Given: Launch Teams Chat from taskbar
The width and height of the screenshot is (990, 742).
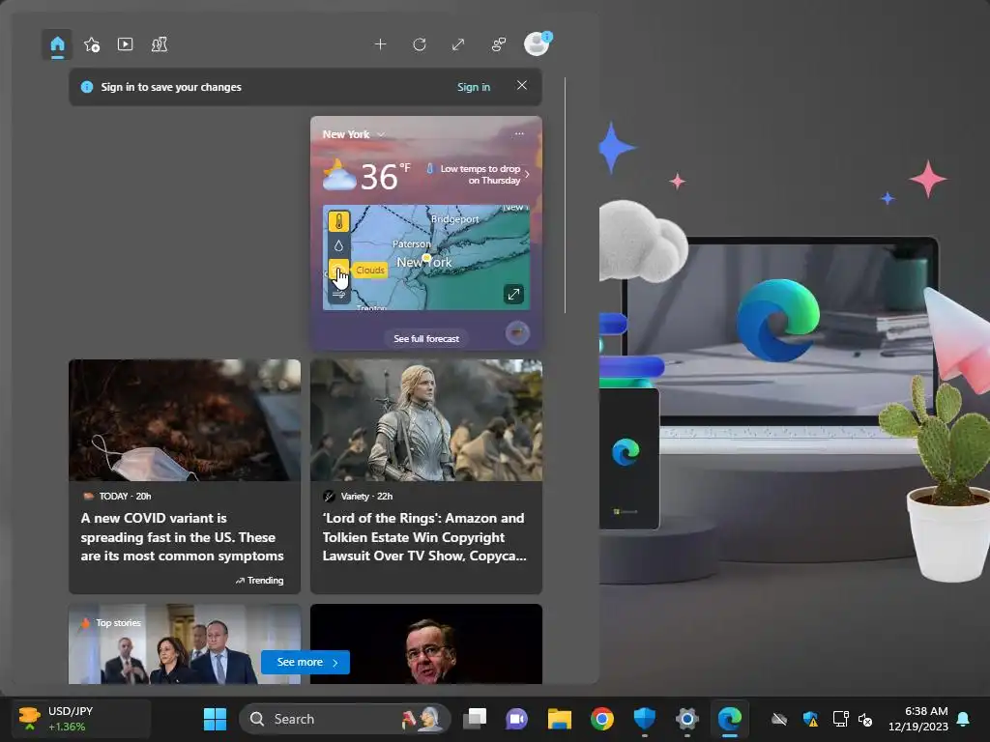Looking at the screenshot, I should click(x=516, y=719).
